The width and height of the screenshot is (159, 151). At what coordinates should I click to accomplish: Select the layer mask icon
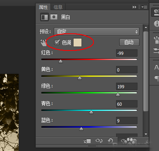click(x=54, y=17)
